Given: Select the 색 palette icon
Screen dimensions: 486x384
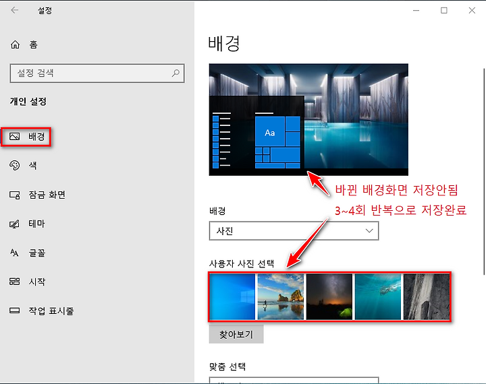Looking at the screenshot, I should tap(15, 166).
